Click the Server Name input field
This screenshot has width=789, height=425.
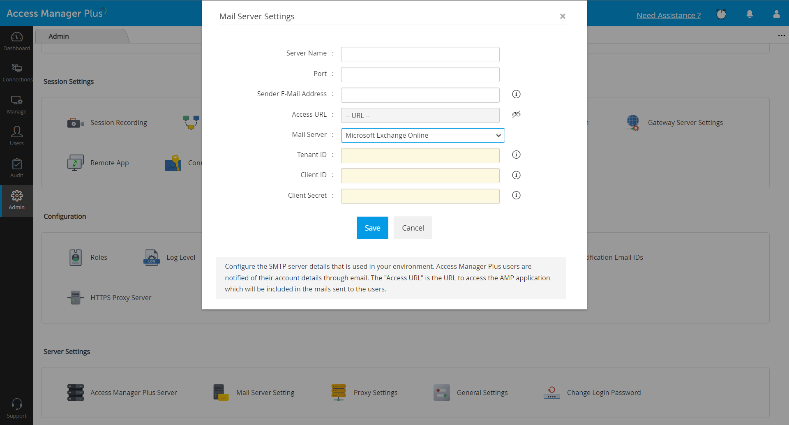click(x=420, y=54)
